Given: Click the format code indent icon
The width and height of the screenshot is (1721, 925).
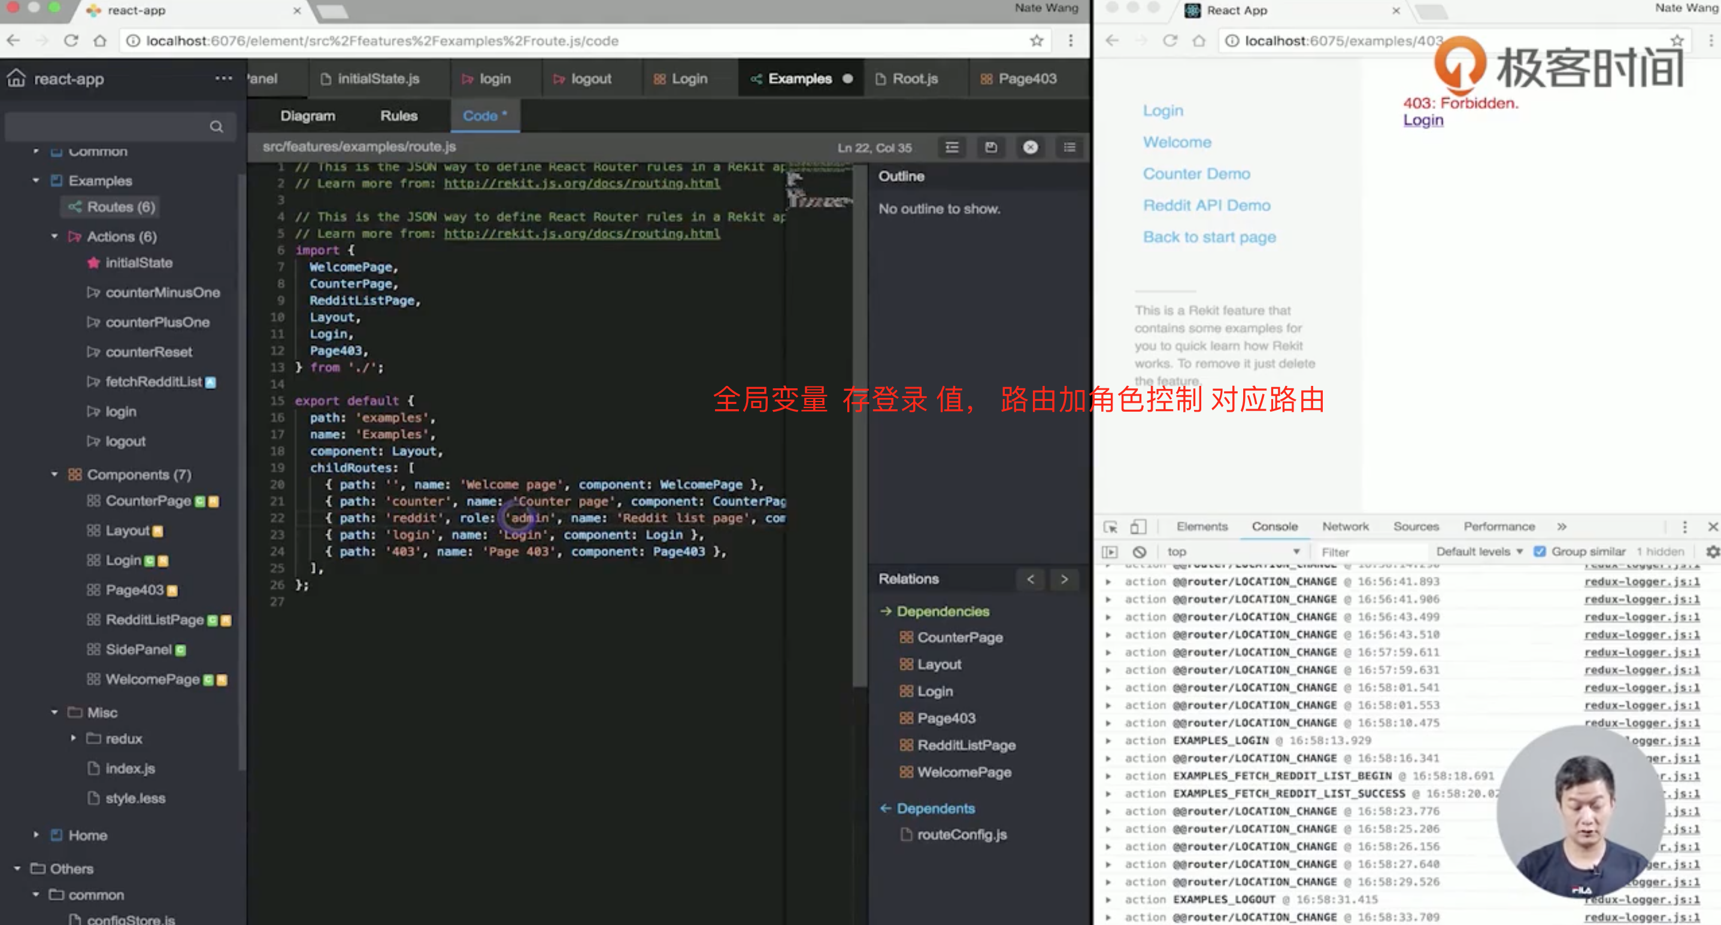Looking at the screenshot, I should [952, 148].
